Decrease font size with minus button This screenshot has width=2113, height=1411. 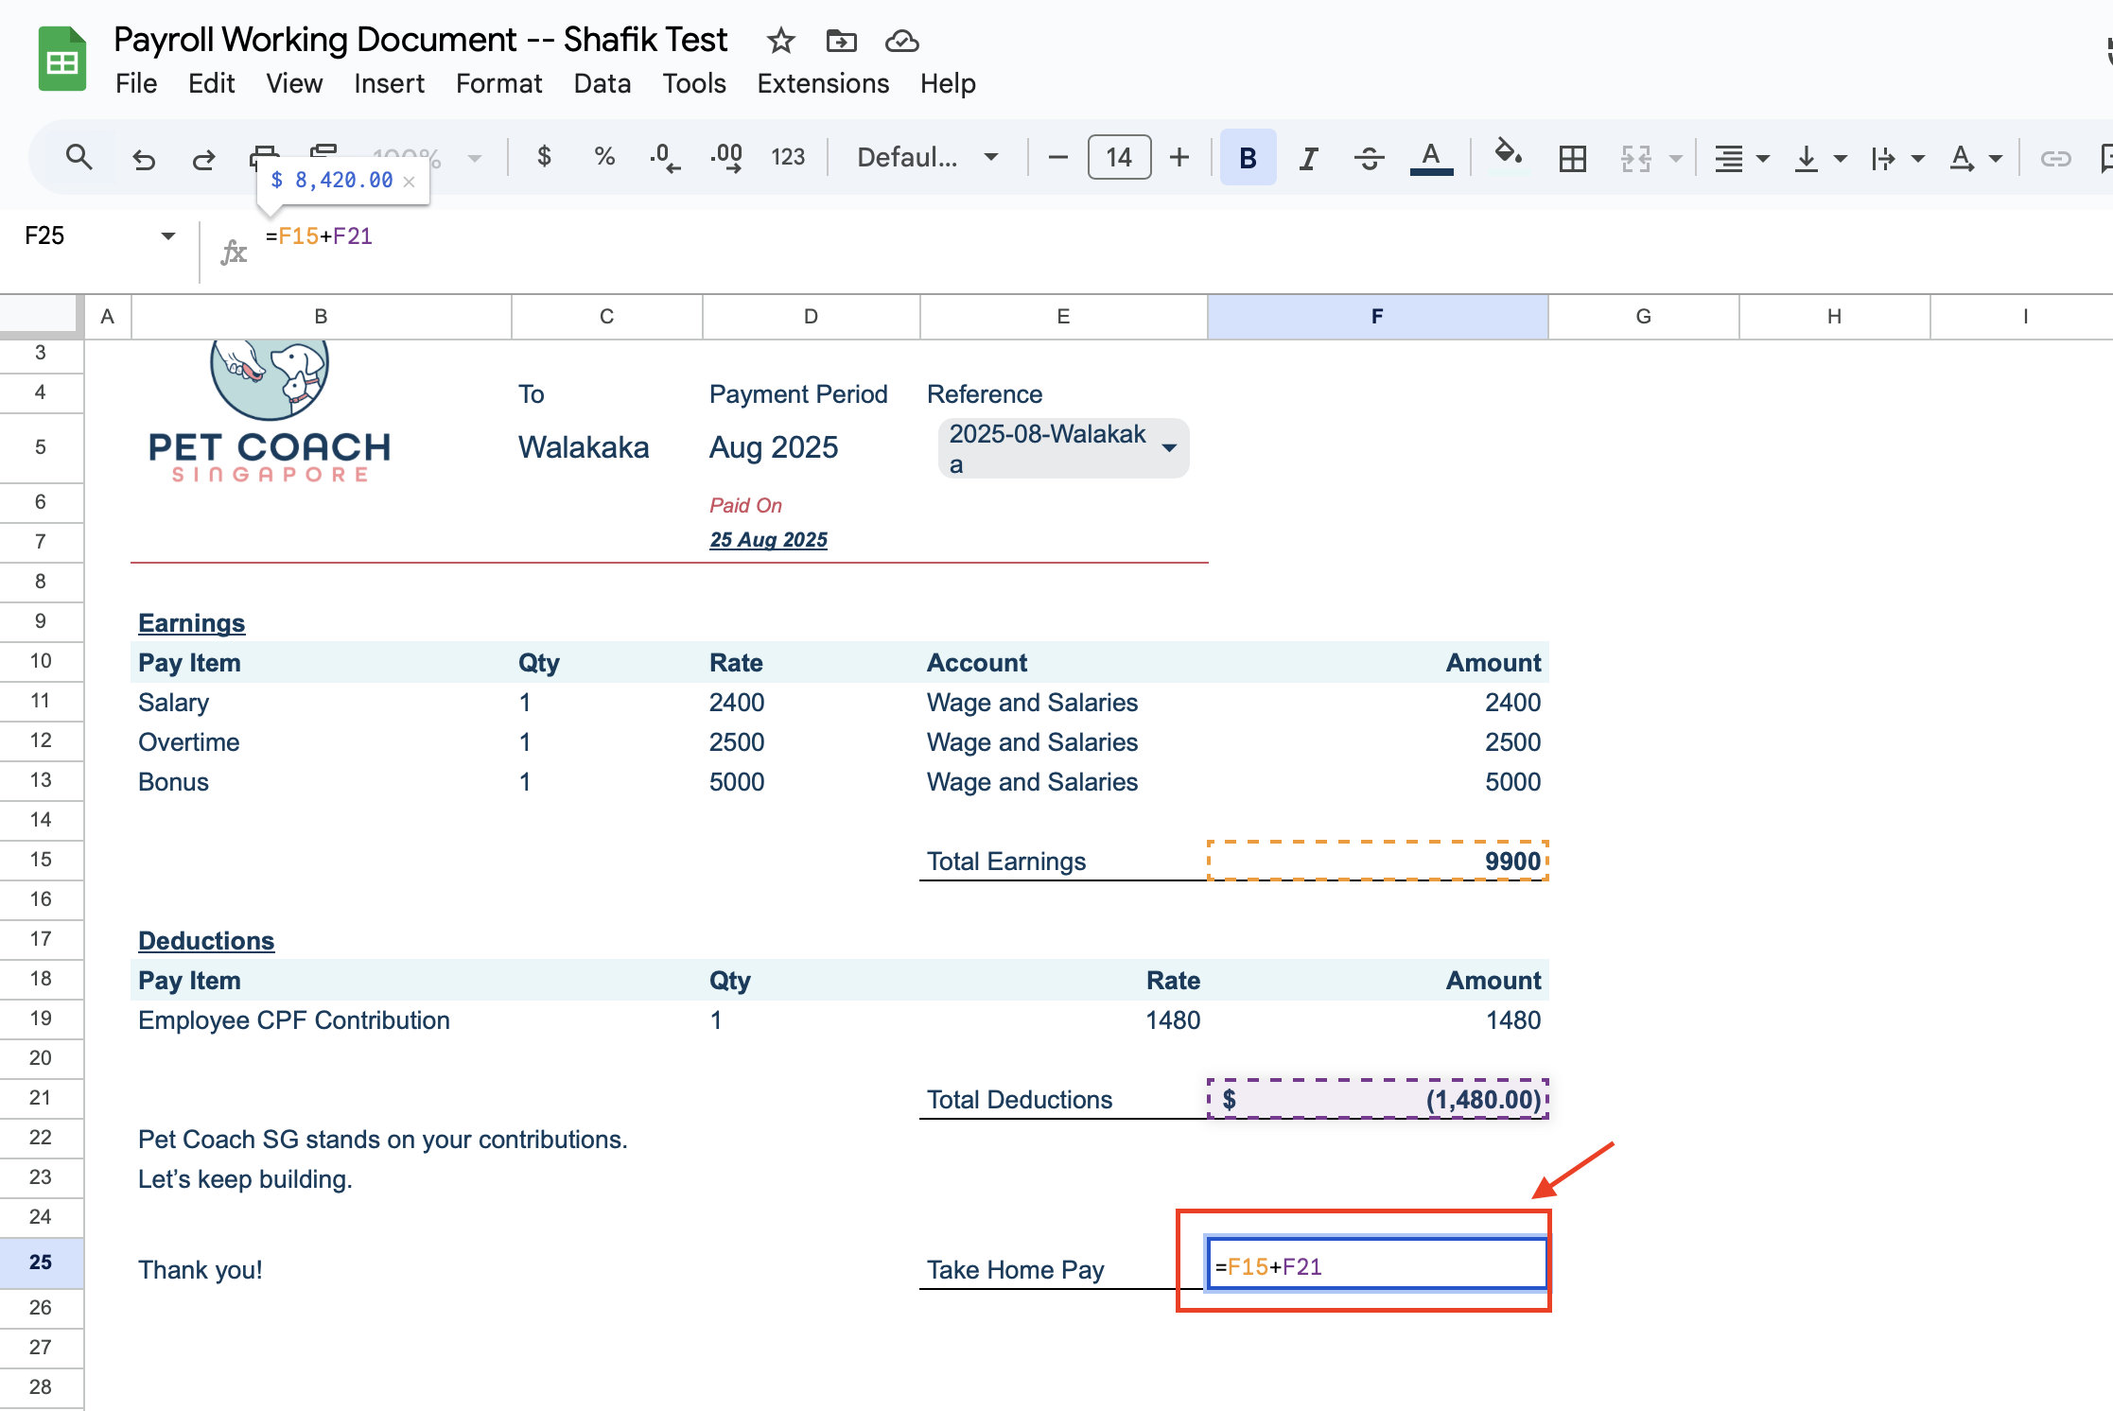coord(1058,157)
